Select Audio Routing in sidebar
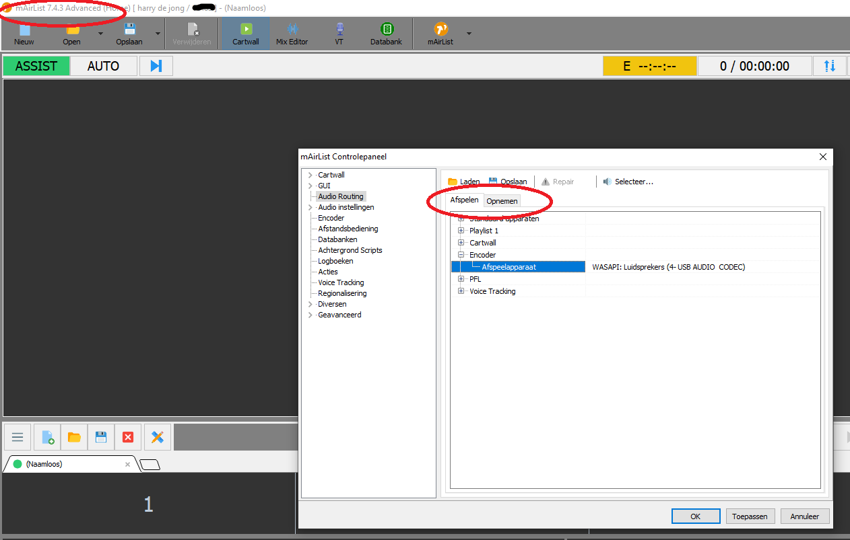This screenshot has height=540, width=850. (x=341, y=196)
